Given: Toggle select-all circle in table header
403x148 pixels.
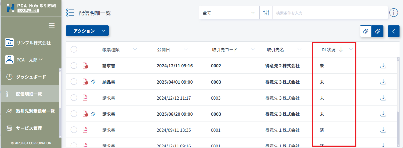Looking at the screenshot, I should click(x=74, y=49).
